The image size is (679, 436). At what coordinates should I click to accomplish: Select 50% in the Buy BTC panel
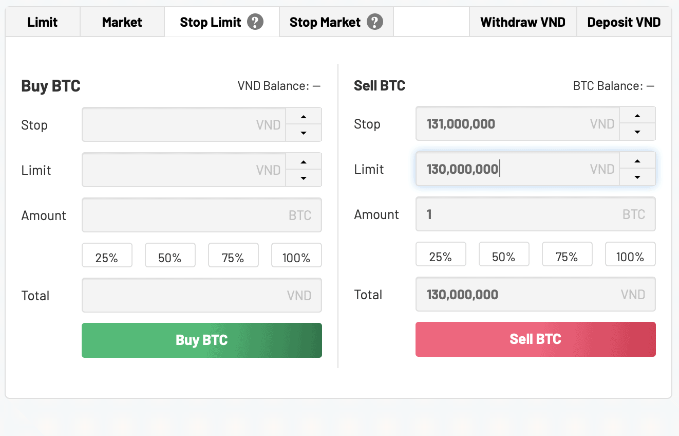[x=170, y=255]
